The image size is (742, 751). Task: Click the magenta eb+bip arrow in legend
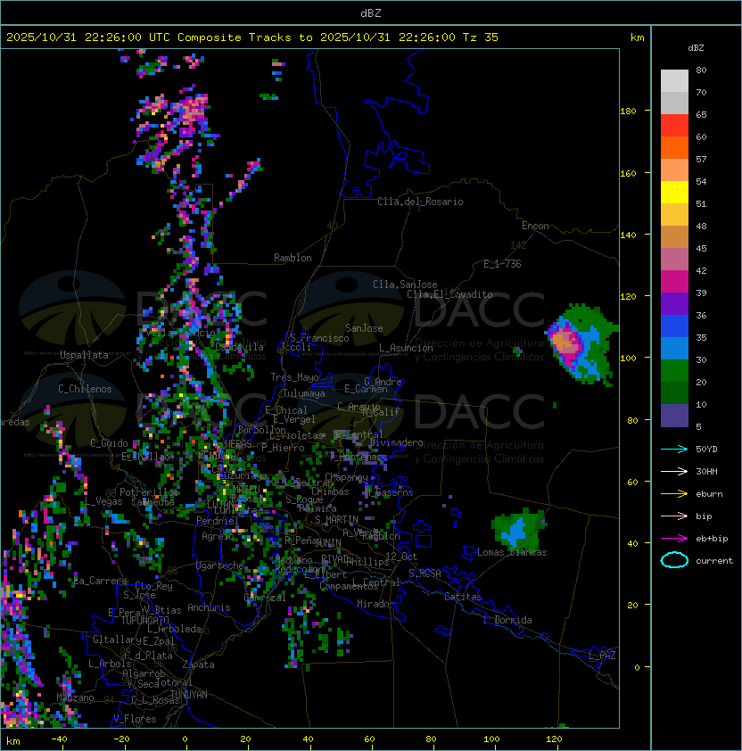pyautogui.click(x=674, y=539)
